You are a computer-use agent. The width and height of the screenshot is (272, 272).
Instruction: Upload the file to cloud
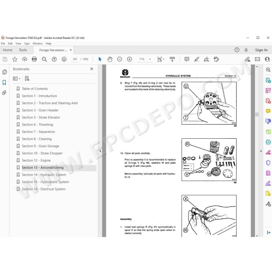click(24, 59)
